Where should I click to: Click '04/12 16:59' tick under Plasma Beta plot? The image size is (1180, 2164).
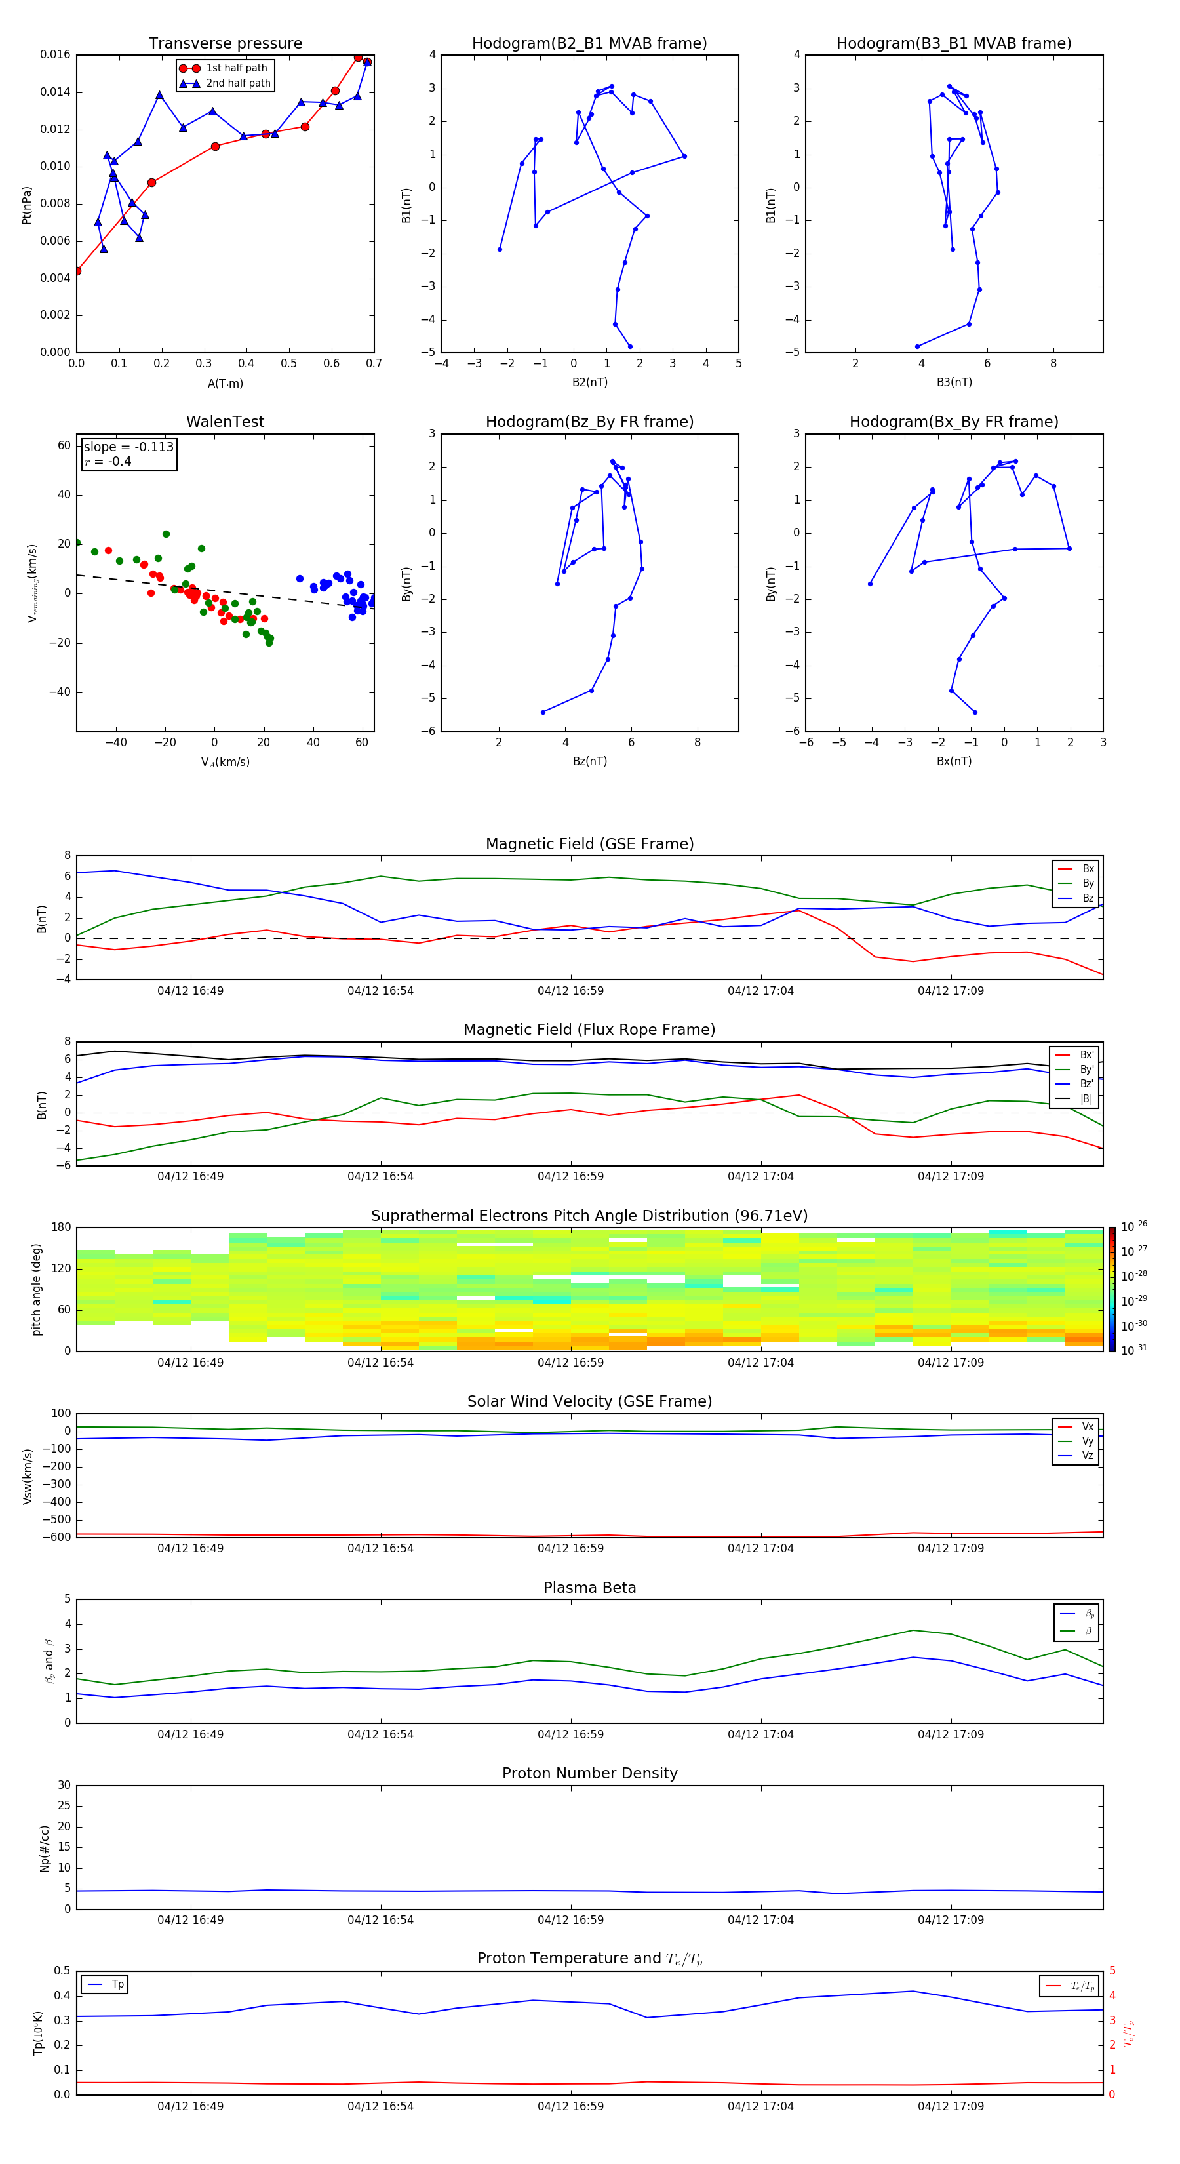[570, 1734]
